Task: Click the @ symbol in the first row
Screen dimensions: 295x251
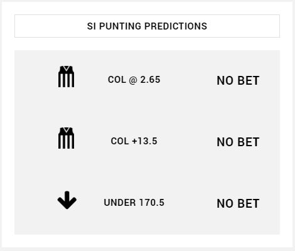Action: (x=133, y=80)
